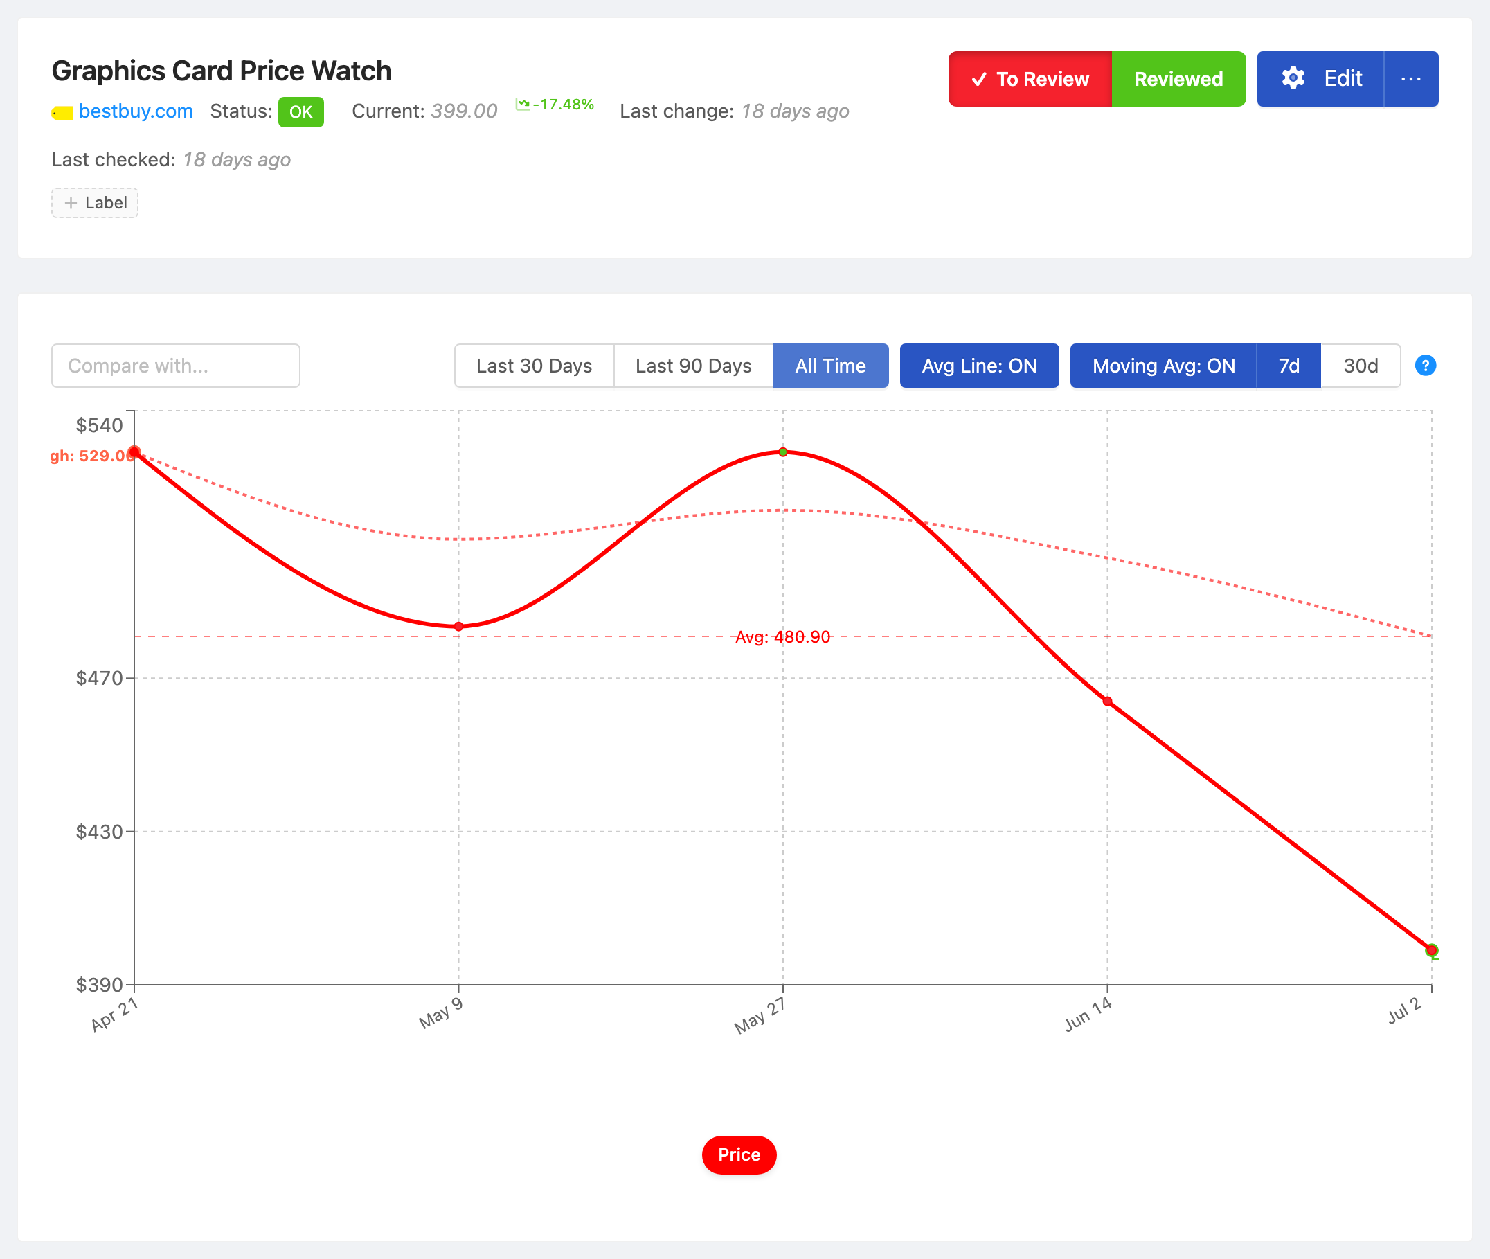Toggle Moving Avg: ON button
The width and height of the screenshot is (1490, 1259).
(1163, 366)
